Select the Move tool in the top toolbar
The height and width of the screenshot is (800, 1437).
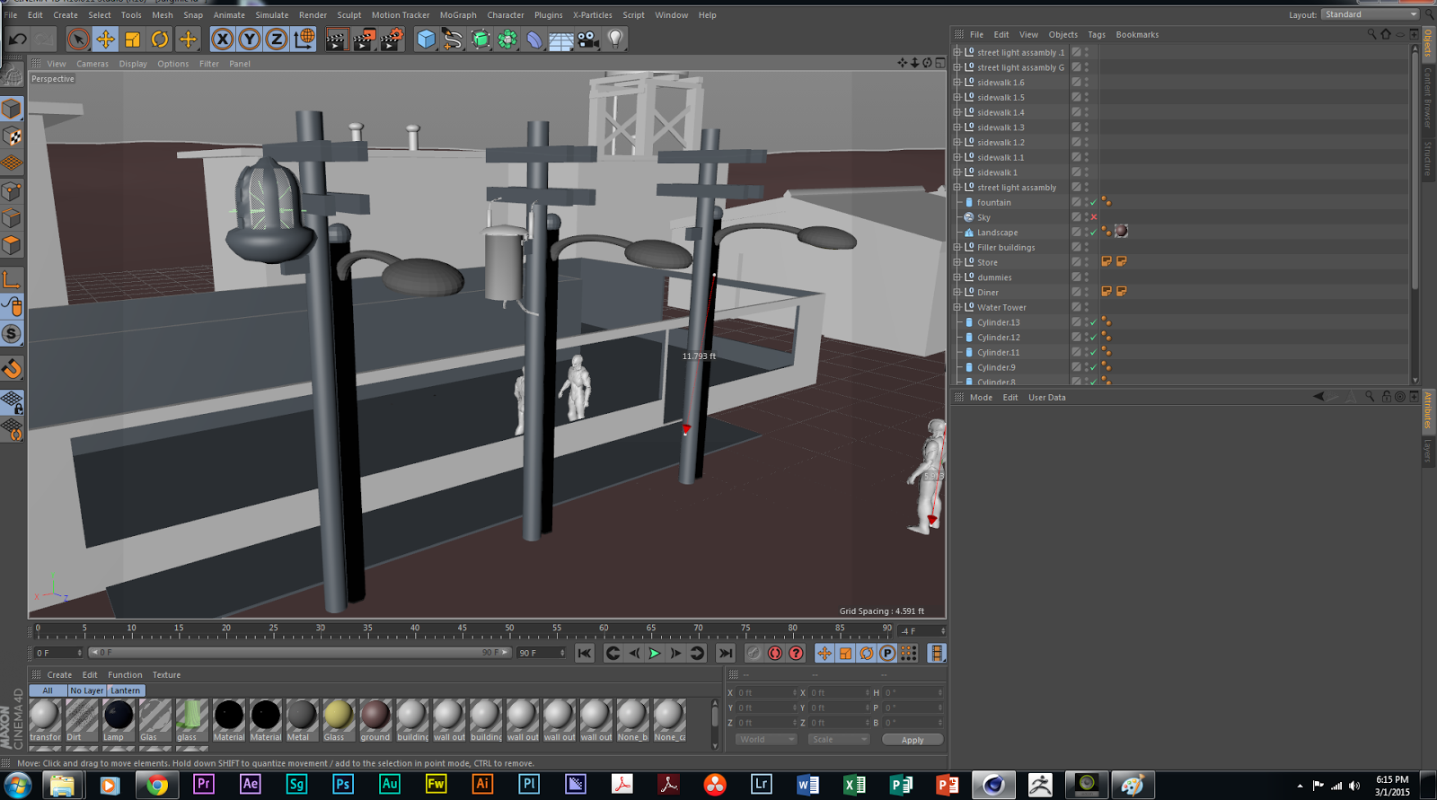point(106,39)
